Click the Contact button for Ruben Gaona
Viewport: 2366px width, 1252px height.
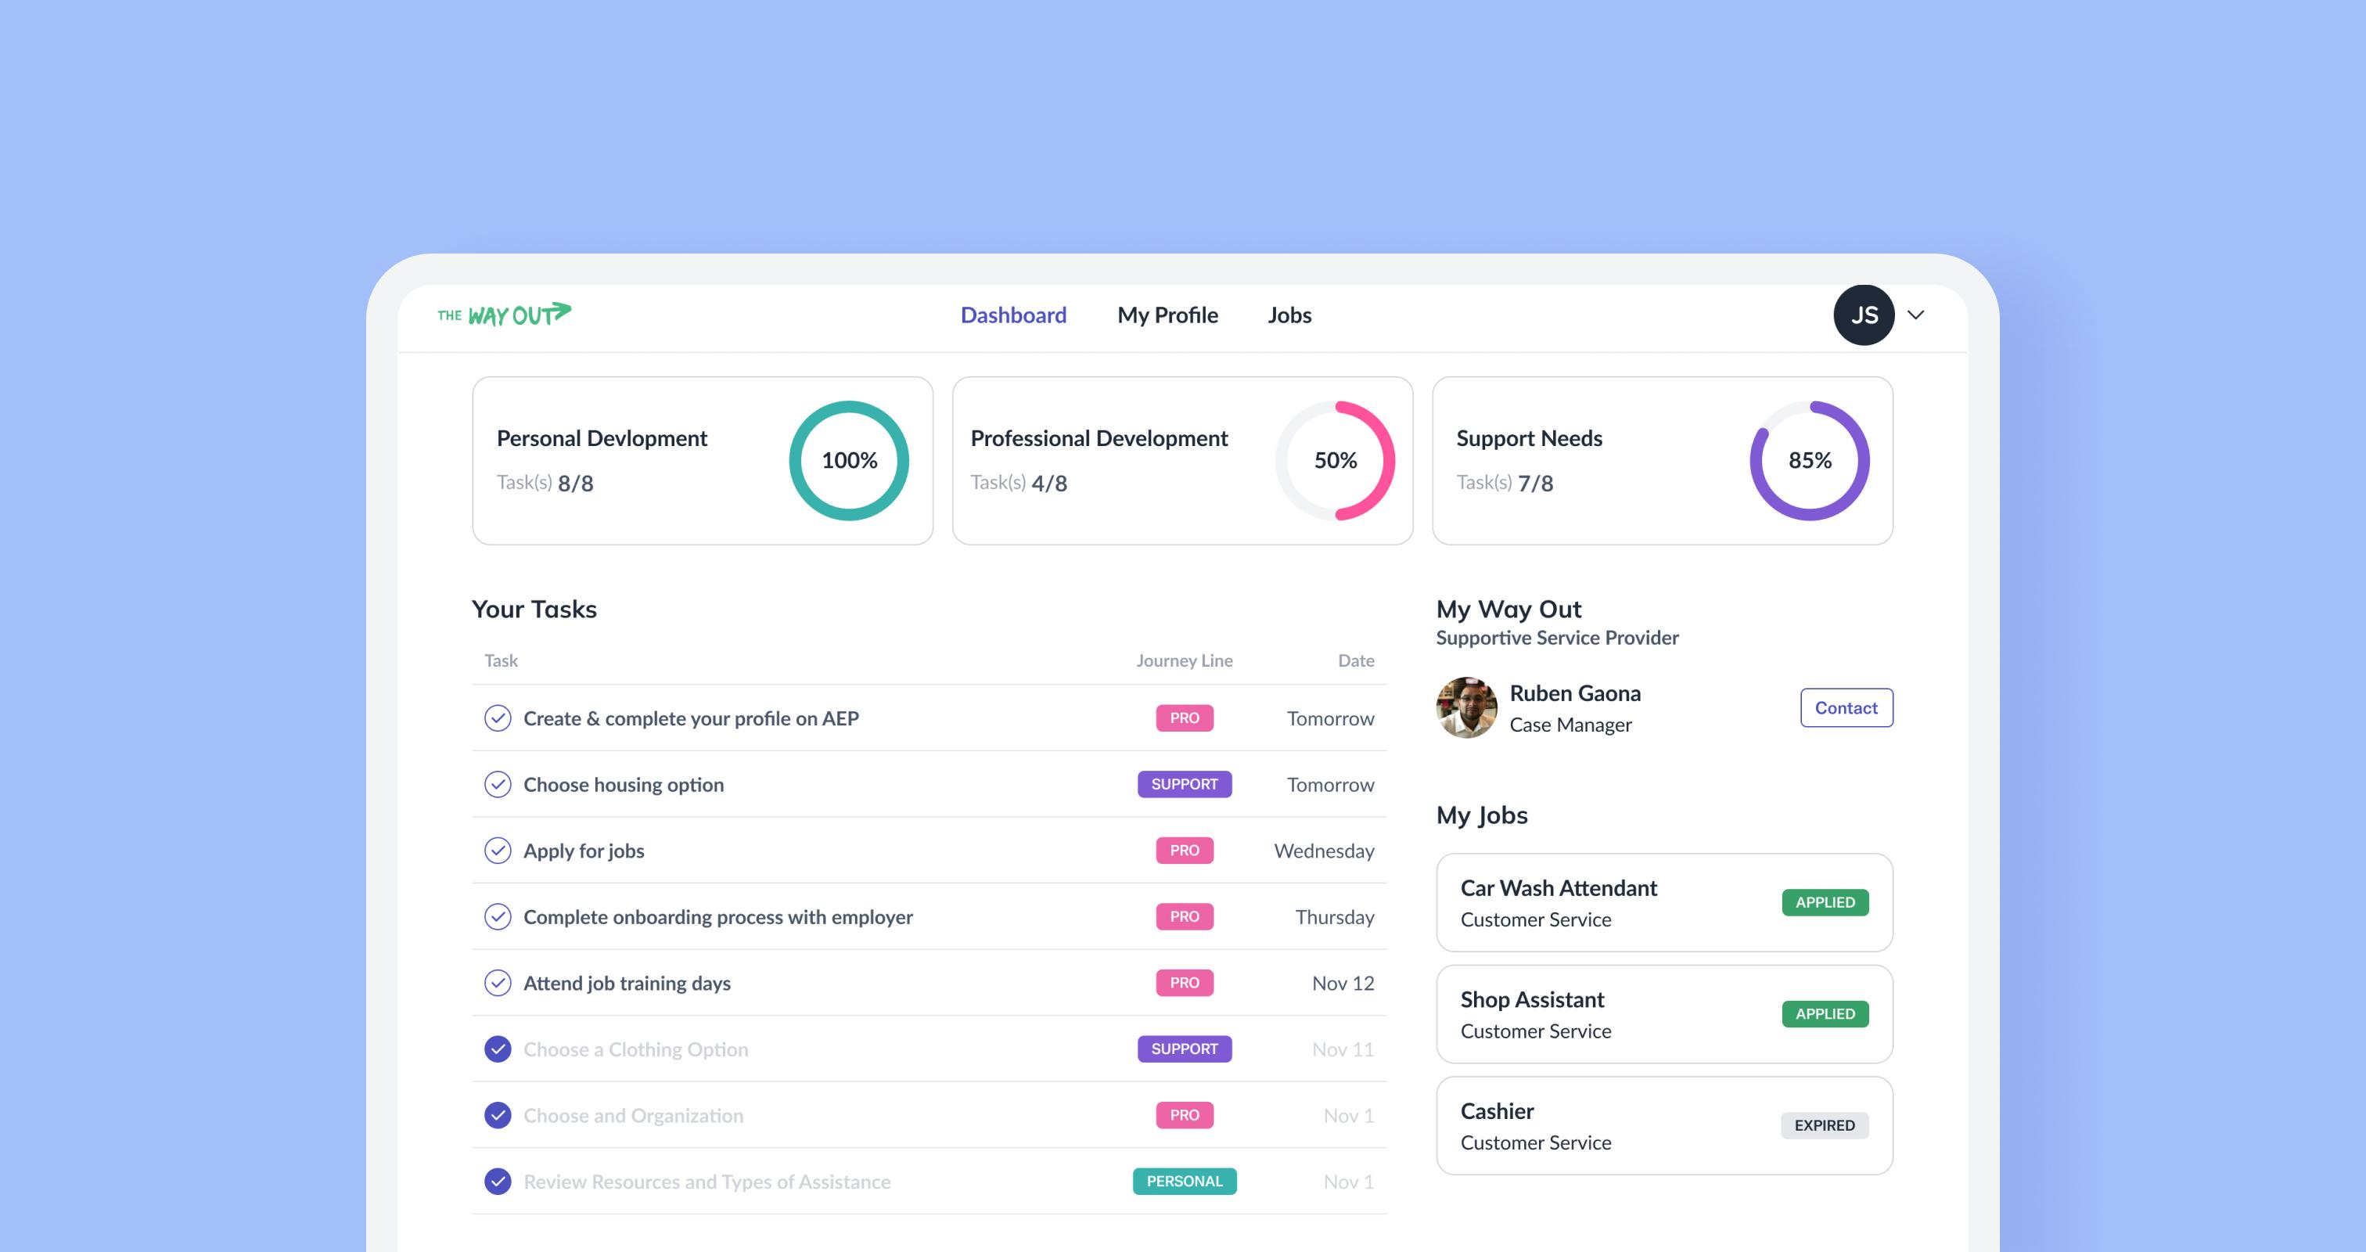click(1846, 707)
